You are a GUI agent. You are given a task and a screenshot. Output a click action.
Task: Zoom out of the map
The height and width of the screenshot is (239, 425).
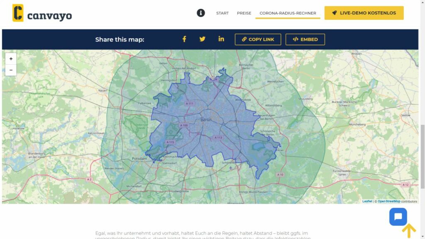[11, 70]
